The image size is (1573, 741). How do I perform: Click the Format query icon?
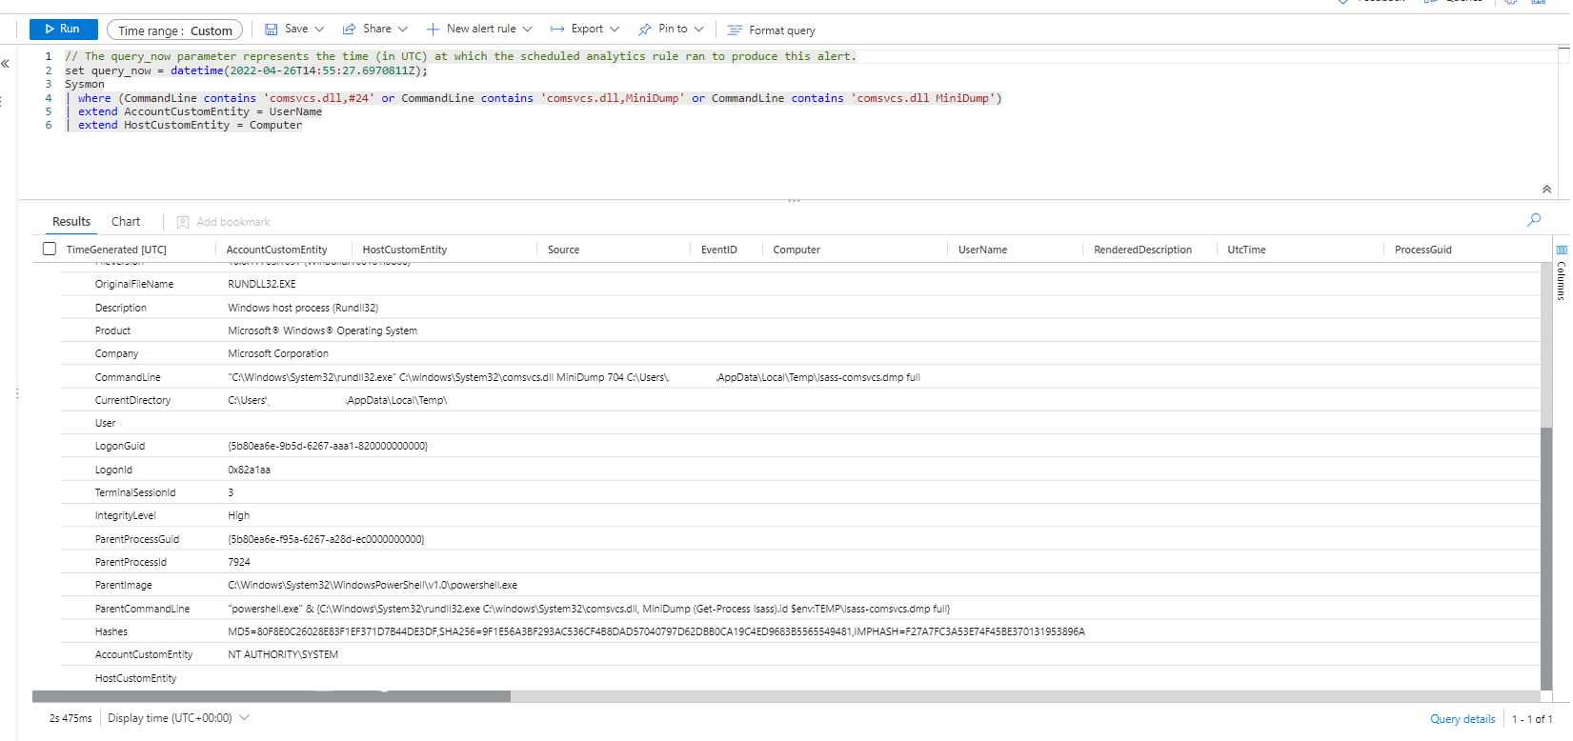[735, 30]
